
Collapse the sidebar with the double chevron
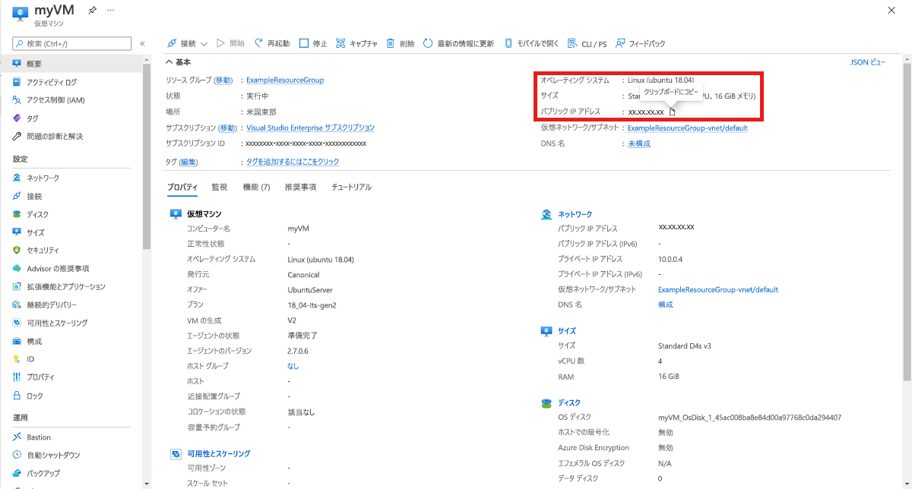click(x=142, y=43)
